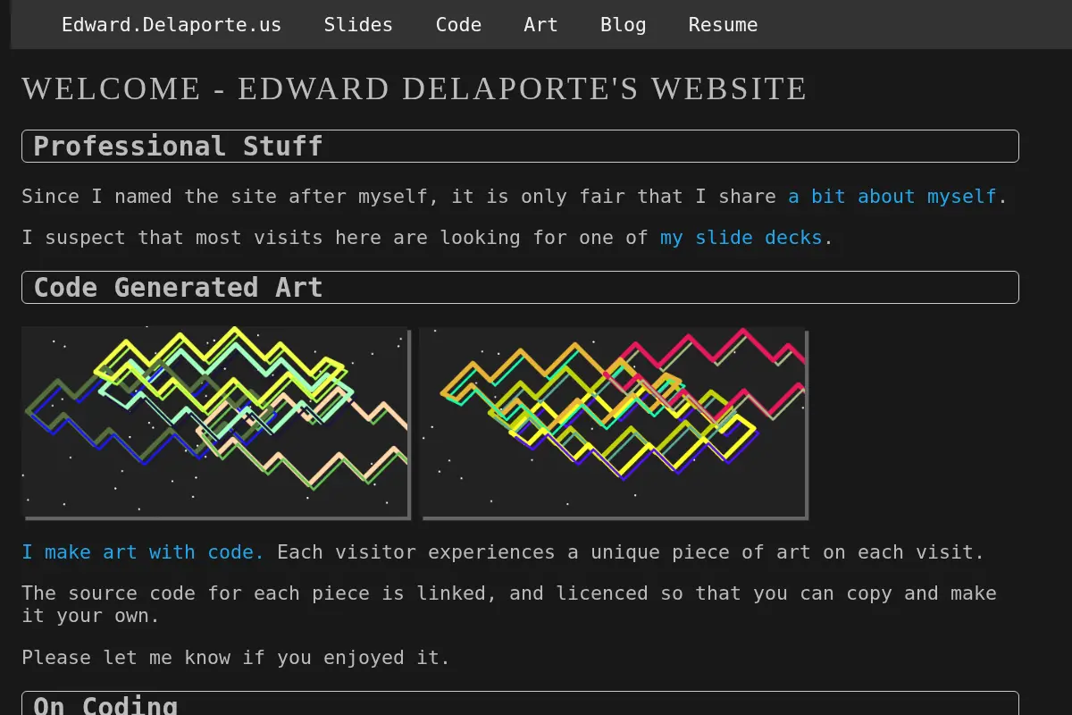Click the Professional Stuff heading

[x=520, y=147]
